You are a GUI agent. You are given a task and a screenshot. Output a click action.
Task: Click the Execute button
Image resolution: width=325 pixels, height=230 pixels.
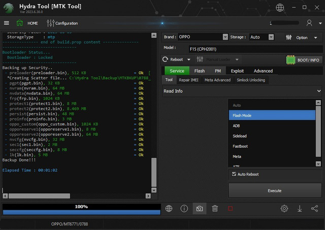pos(275,190)
